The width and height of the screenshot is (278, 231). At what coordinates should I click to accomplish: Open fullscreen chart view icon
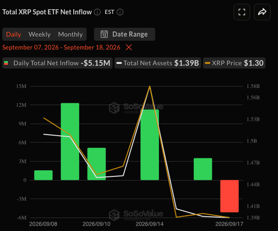tap(242, 12)
